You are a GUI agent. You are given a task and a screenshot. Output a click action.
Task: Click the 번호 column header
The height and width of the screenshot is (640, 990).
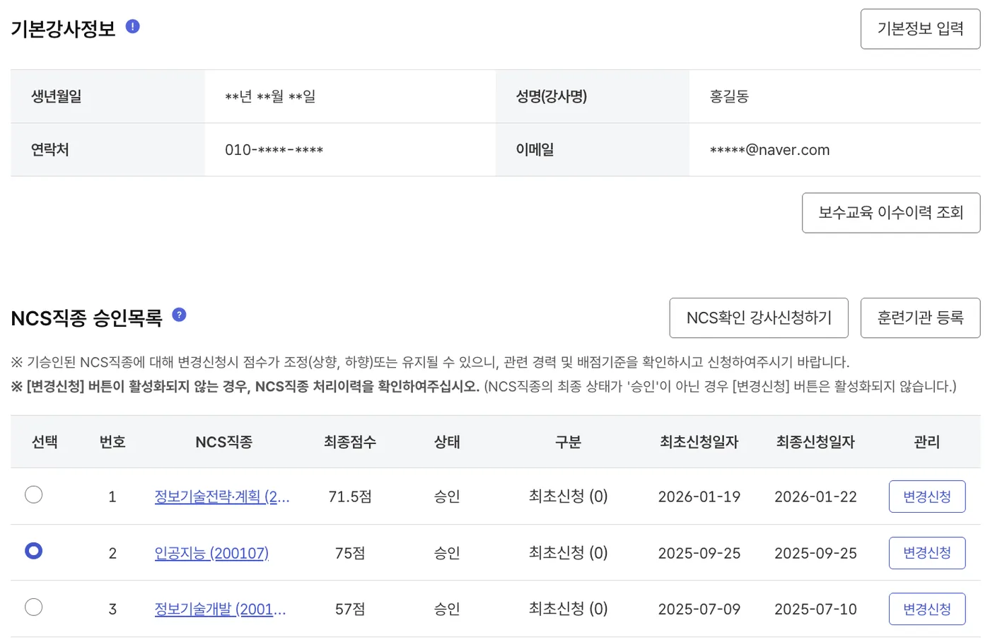click(112, 442)
